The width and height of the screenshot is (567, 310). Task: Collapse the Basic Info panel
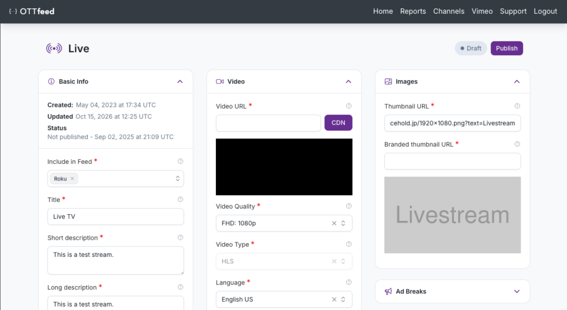180,82
